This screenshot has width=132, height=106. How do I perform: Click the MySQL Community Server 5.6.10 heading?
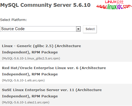(x=45, y=5)
